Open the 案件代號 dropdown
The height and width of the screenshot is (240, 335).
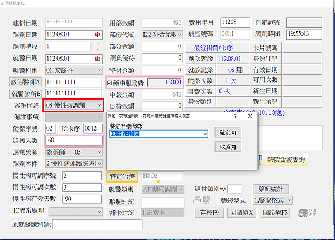(x=99, y=105)
